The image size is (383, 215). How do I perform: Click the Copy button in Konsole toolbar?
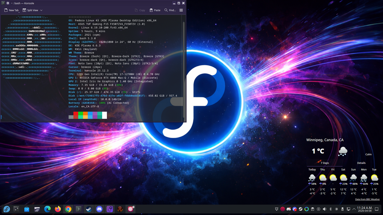[140, 10]
